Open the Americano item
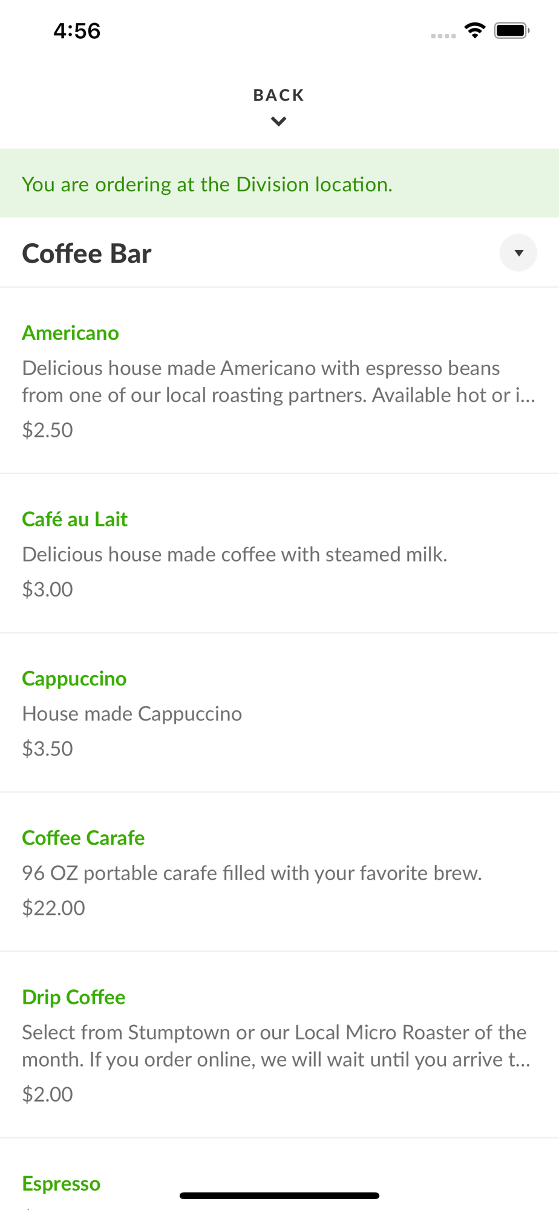Viewport: 559px width, 1210px height. [71, 333]
